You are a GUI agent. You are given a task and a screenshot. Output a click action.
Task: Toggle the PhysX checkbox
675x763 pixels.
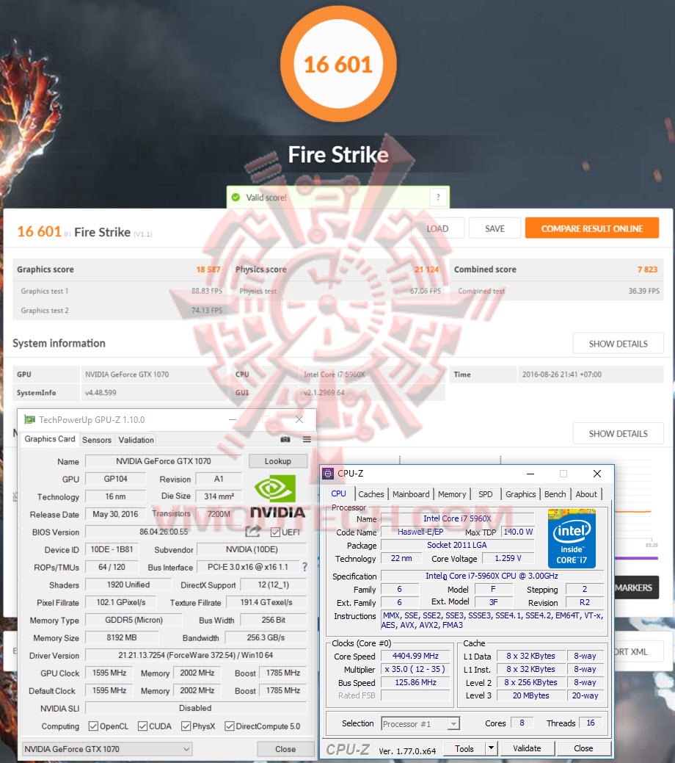point(186,726)
